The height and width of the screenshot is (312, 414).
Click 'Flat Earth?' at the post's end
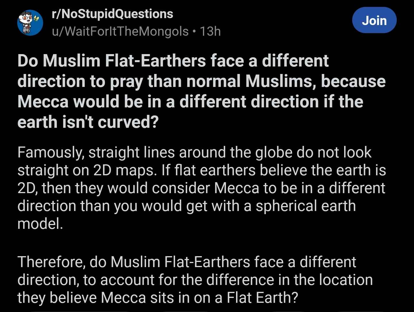pos(262,298)
